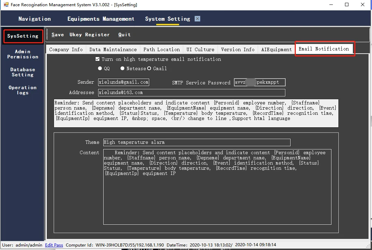Click Save in the toolbar
Screen dimensions: 372x250
click(57, 35)
